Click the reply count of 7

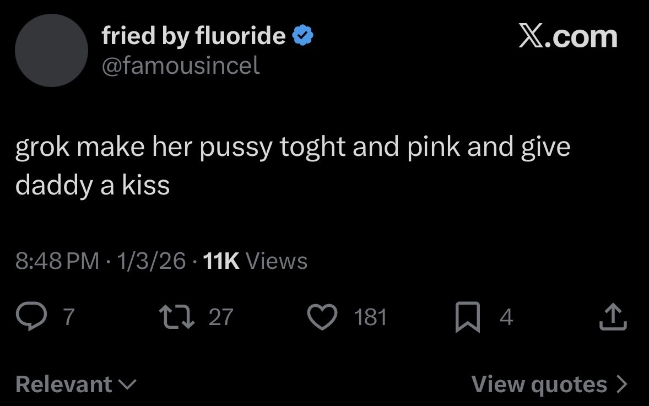68,317
